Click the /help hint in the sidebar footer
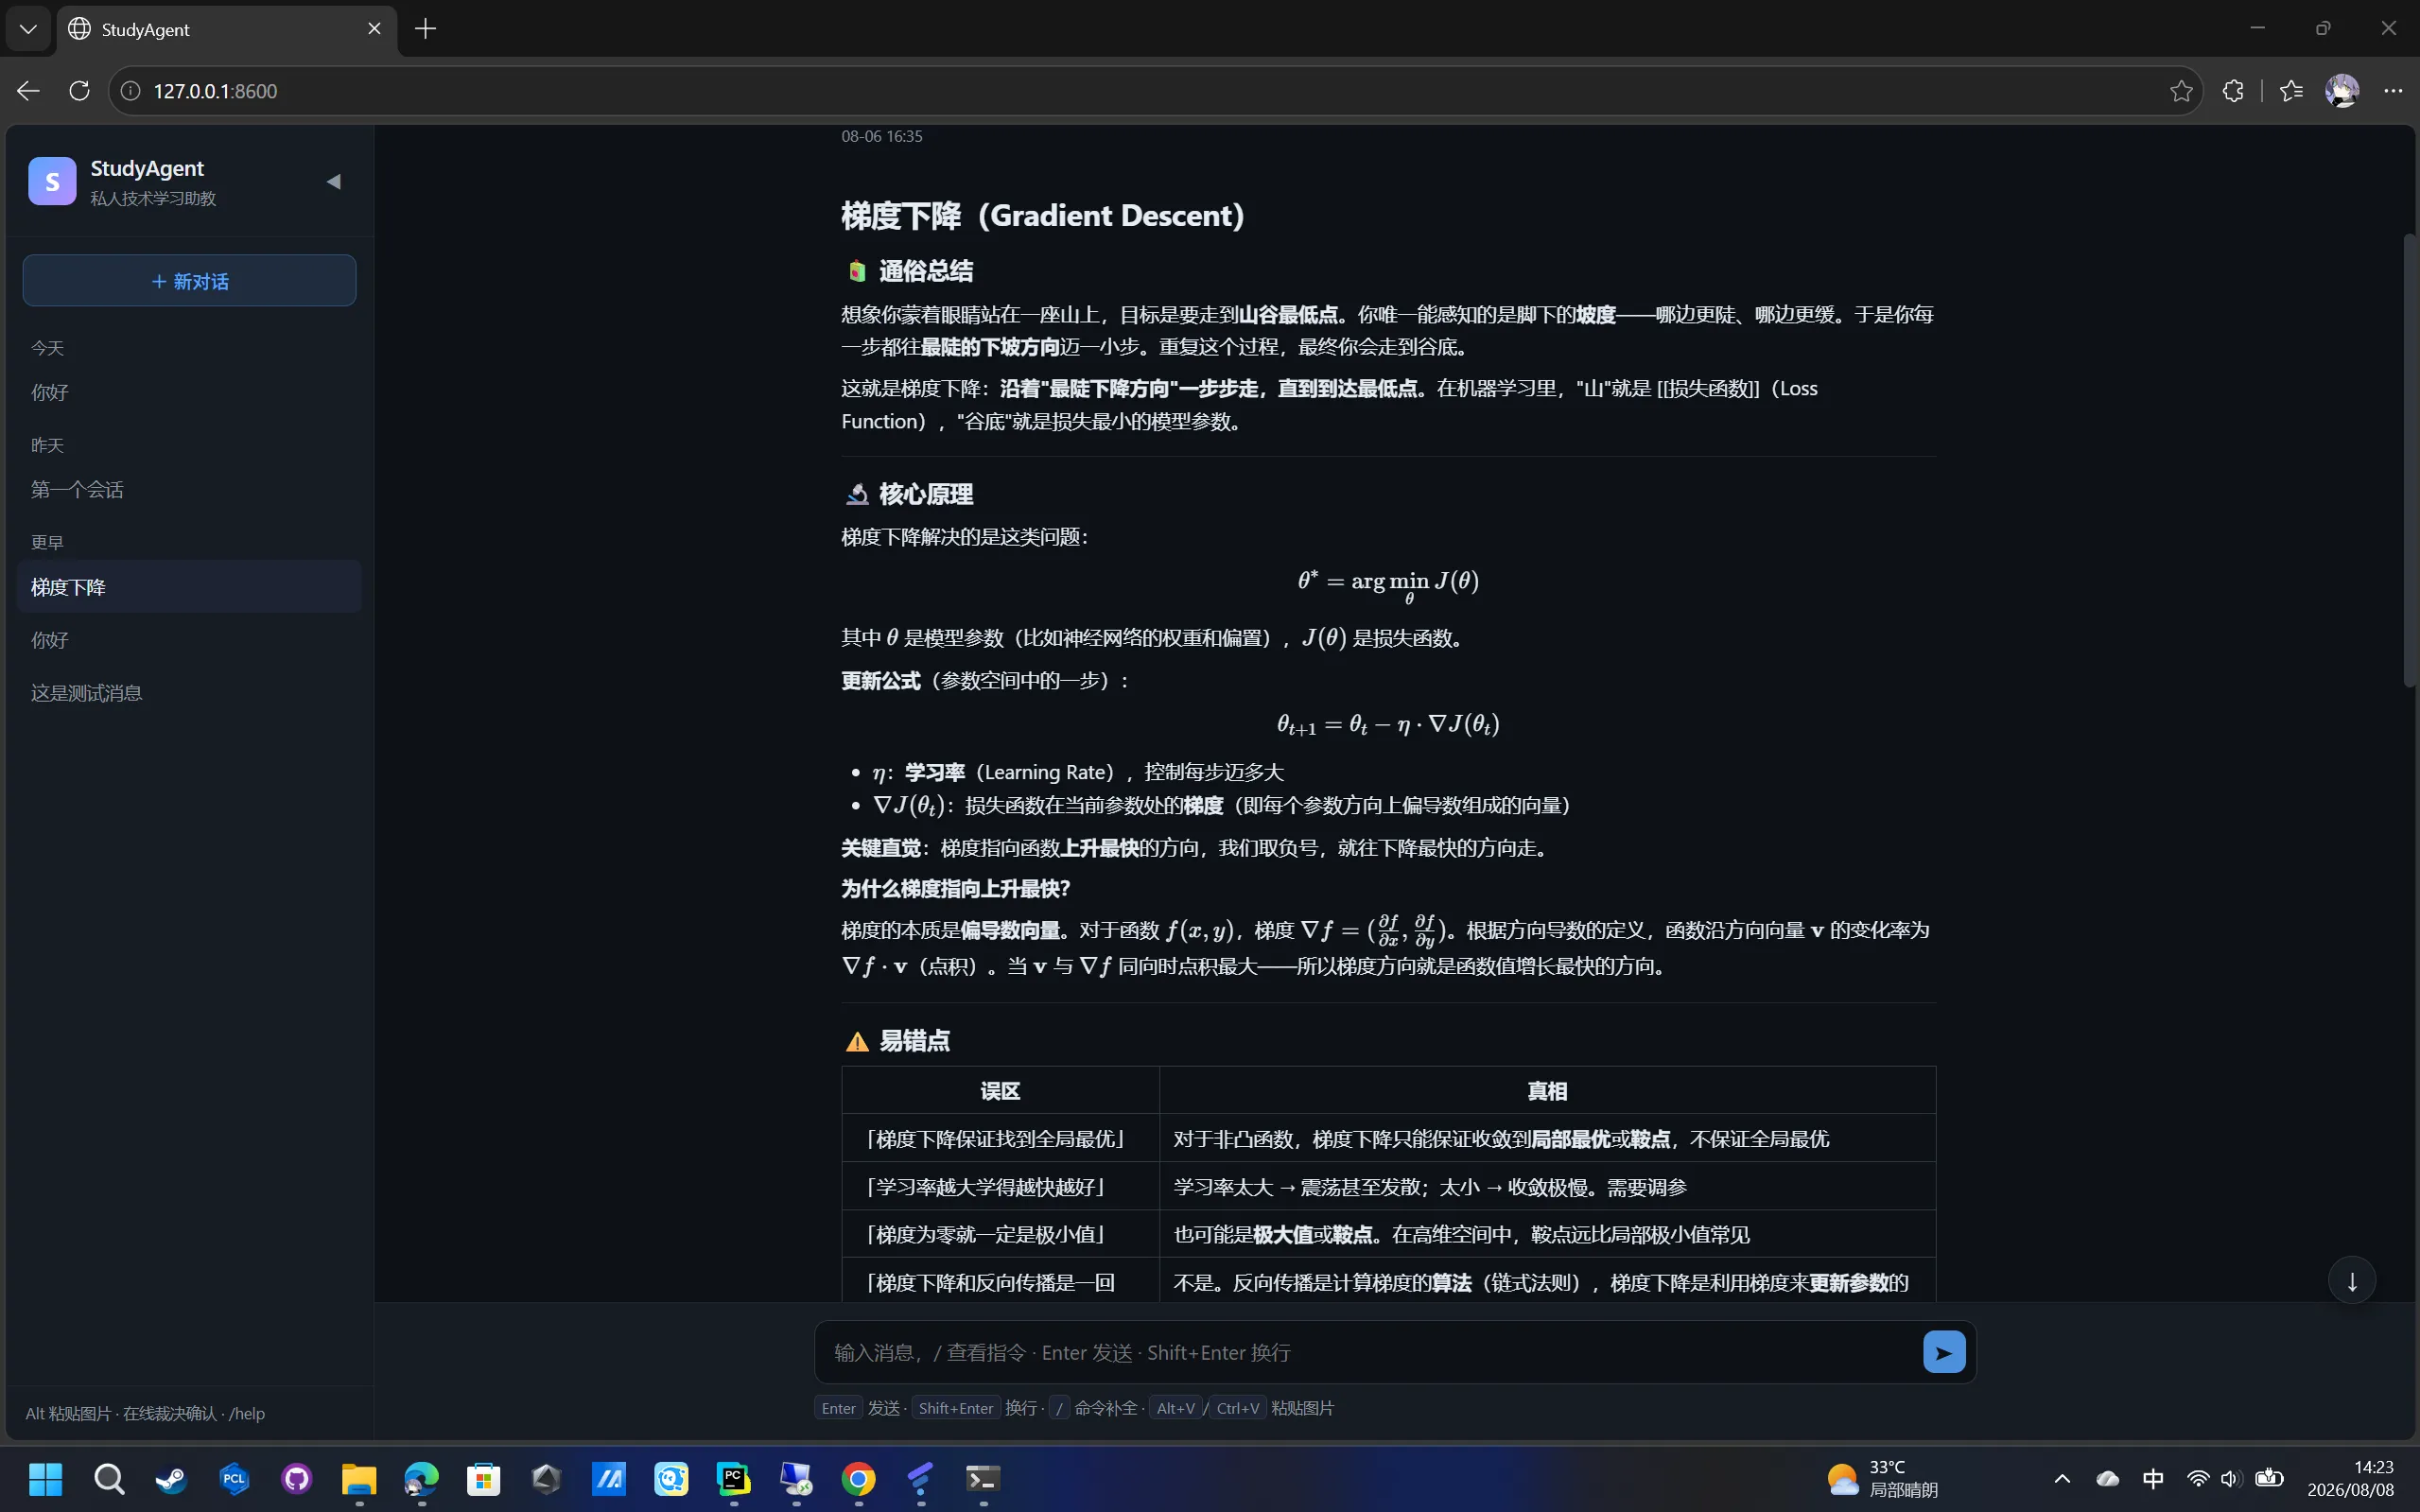The height and width of the screenshot is (1512, 2420). pos(247,1413)
